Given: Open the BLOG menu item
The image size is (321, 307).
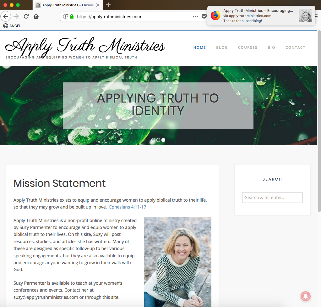Looking at the screenshot, I should tap(222, 47).
